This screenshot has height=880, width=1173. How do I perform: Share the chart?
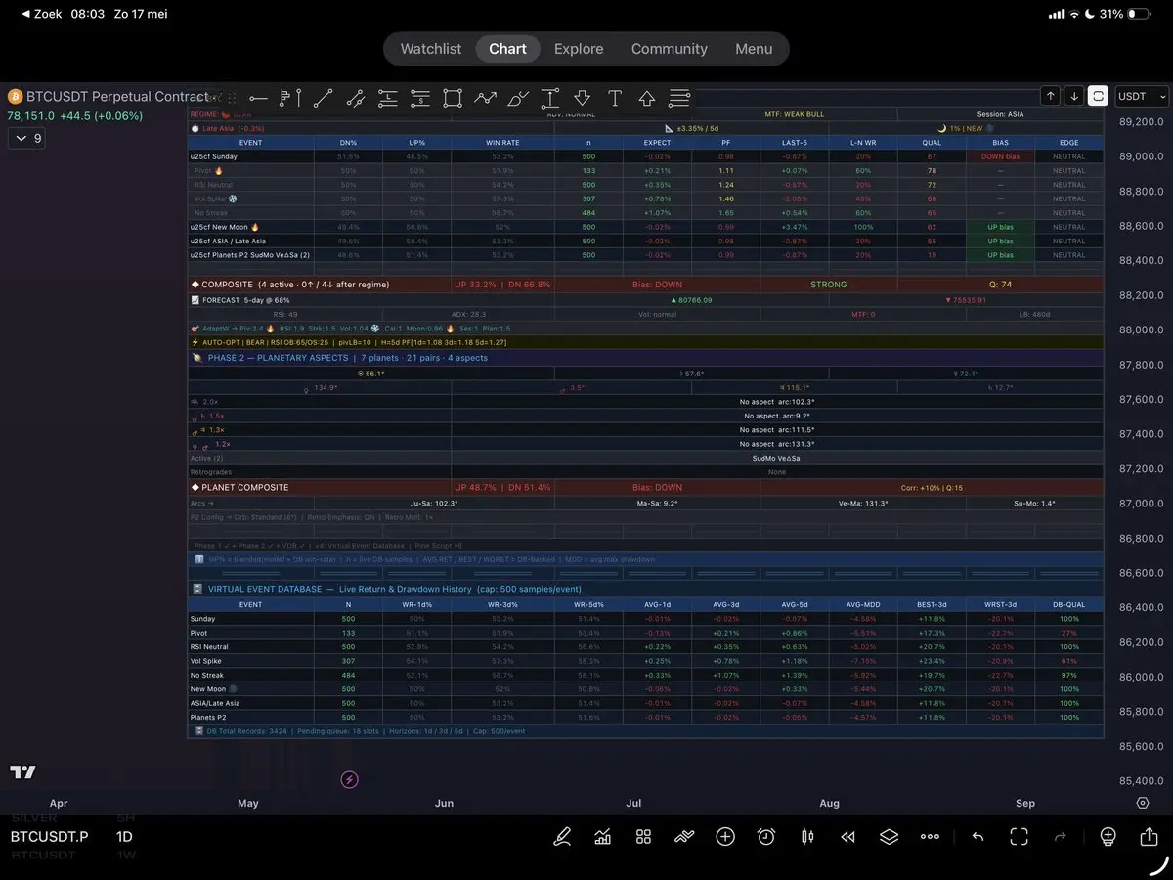pyautogui.click(x=1149, y=837)
